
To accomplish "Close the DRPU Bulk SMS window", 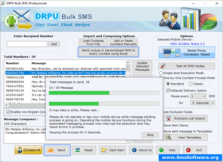I will pyautogui.click(x=217, y=3).
